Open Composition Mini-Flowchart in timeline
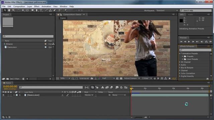The height and width of the screenshot is (120, 214). [x=87, y=87]
